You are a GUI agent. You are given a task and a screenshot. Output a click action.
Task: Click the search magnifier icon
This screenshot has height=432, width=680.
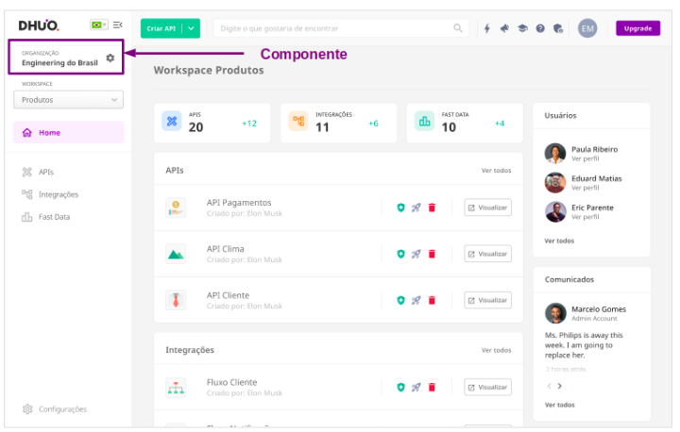point(458,28)
